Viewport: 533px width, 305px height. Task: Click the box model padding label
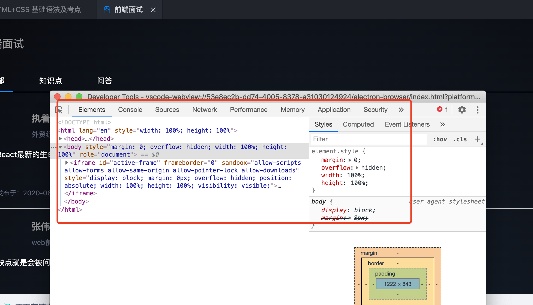[x=385, y=274]
